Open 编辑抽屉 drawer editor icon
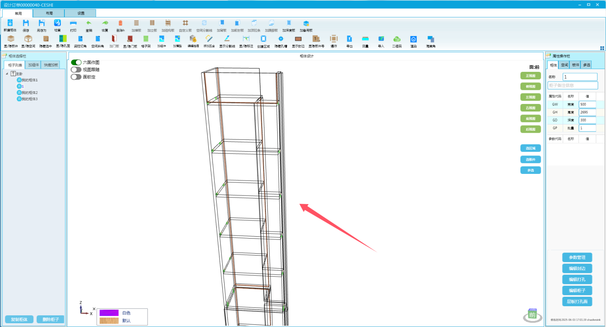 (193, 39)
